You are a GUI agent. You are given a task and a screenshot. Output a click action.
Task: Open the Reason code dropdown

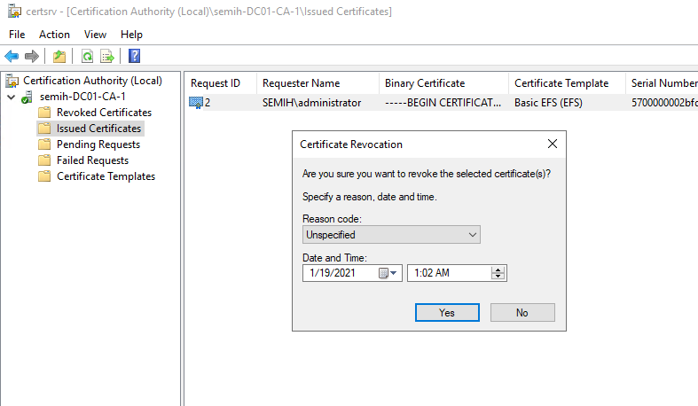pos(390,235)
